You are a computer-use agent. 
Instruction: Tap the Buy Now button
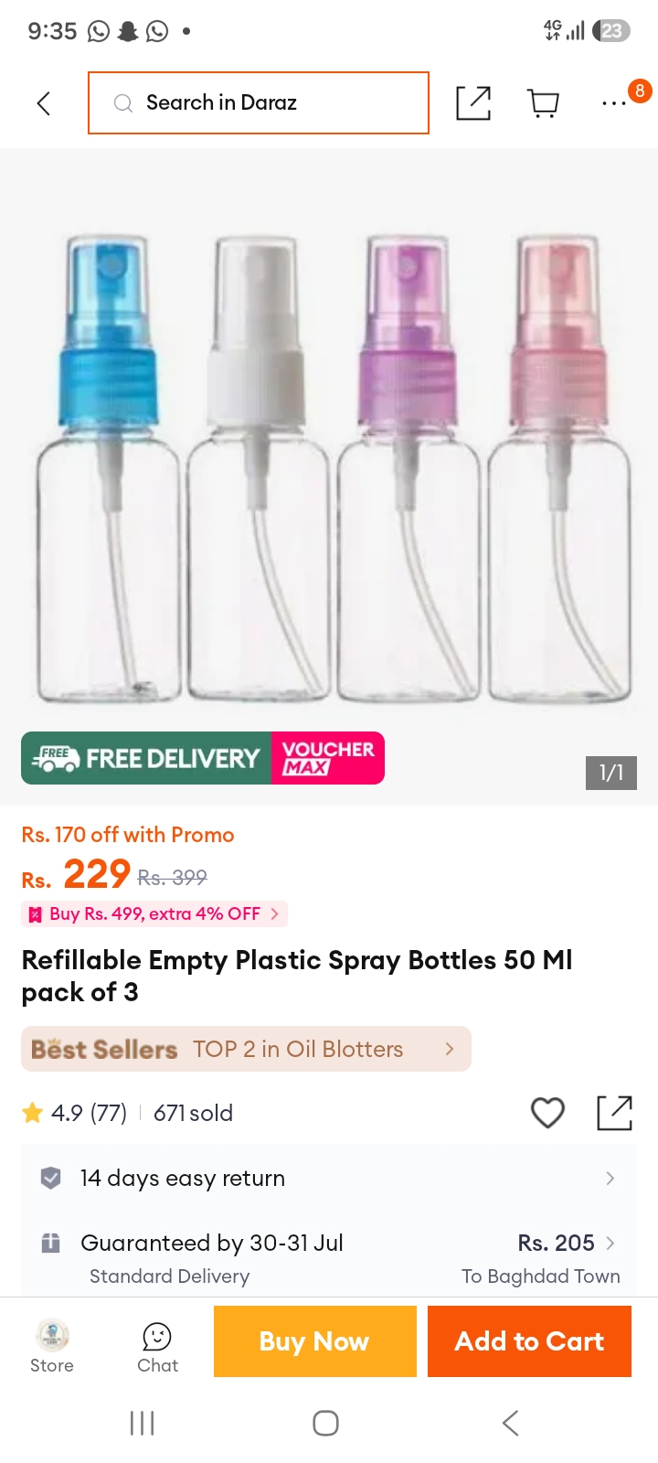(315, 1341)
